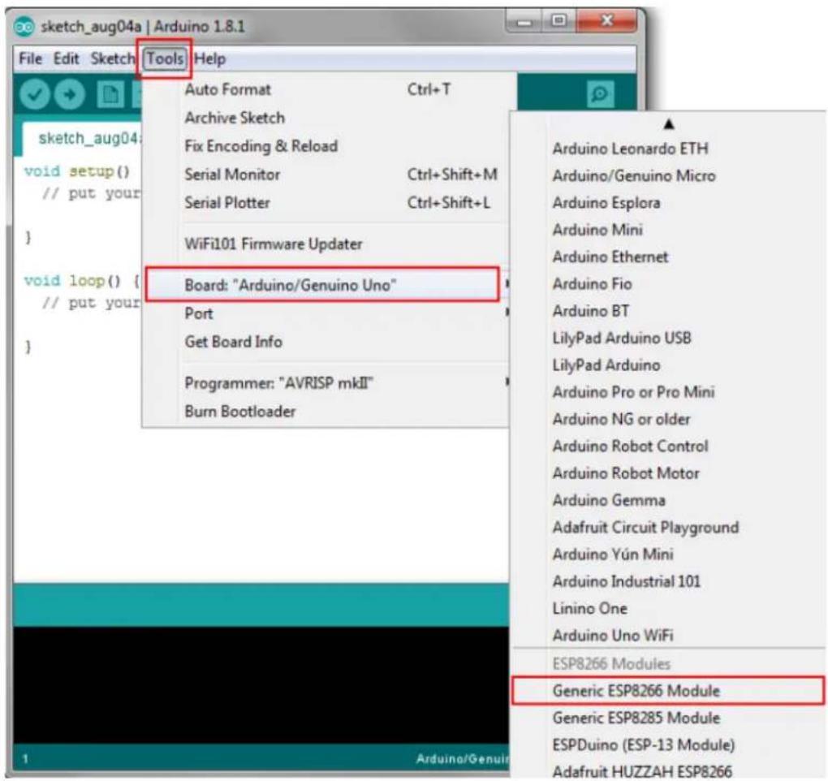This screenshot has width=828, height=781.
Task: Click the black console output area
Action: tap(261, 685)
